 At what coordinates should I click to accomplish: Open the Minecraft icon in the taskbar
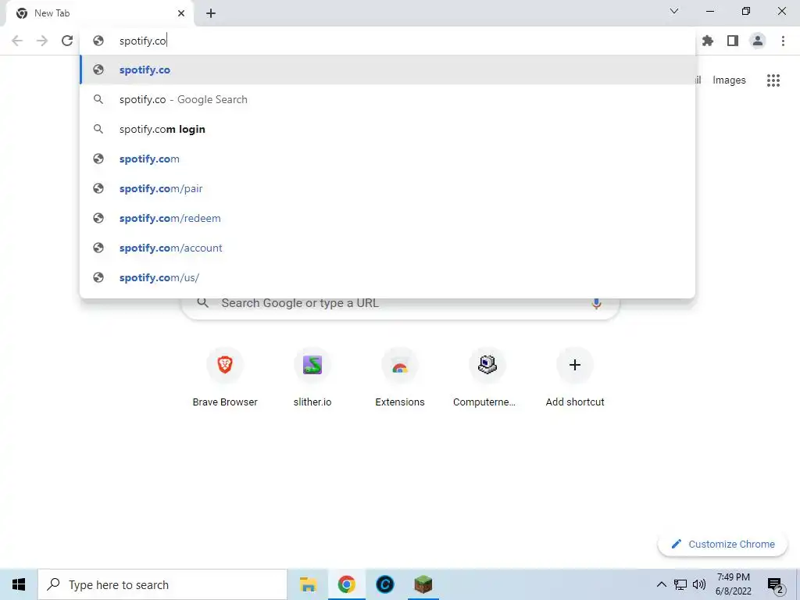(x=423, y=584)
